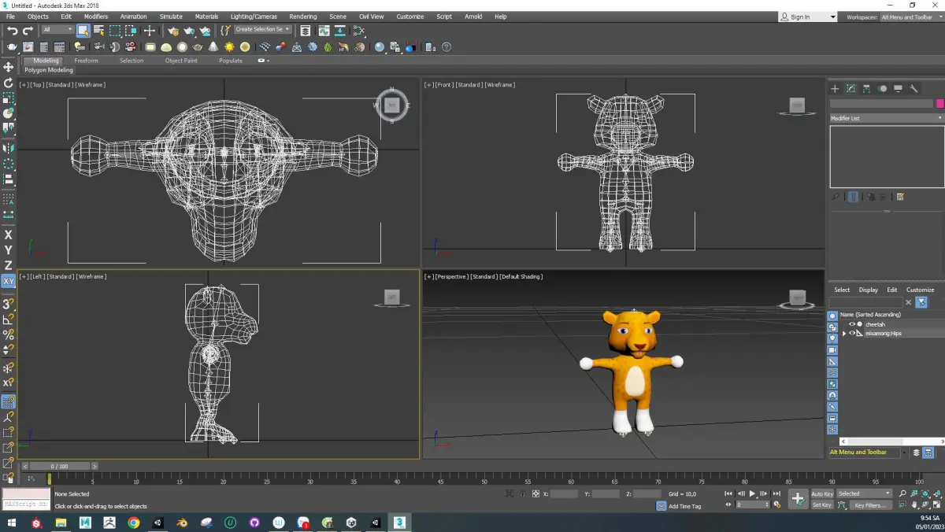Click the ViewCube in Top viewport
Screen dimensions: 945x532
tap(392, 105)
